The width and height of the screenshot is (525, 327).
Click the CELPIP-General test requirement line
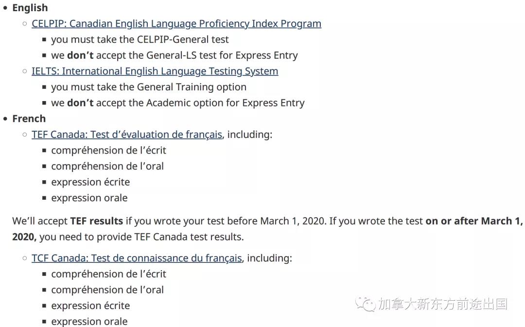140,39
